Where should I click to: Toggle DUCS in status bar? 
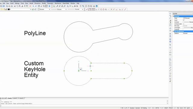coord(182,108)
